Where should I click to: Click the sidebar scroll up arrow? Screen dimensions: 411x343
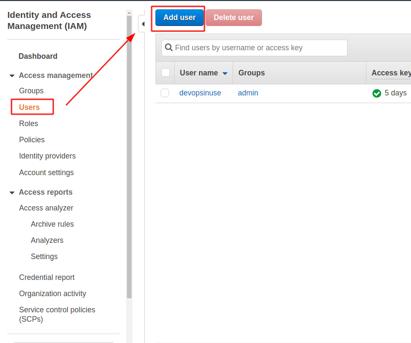coord(129,13)
